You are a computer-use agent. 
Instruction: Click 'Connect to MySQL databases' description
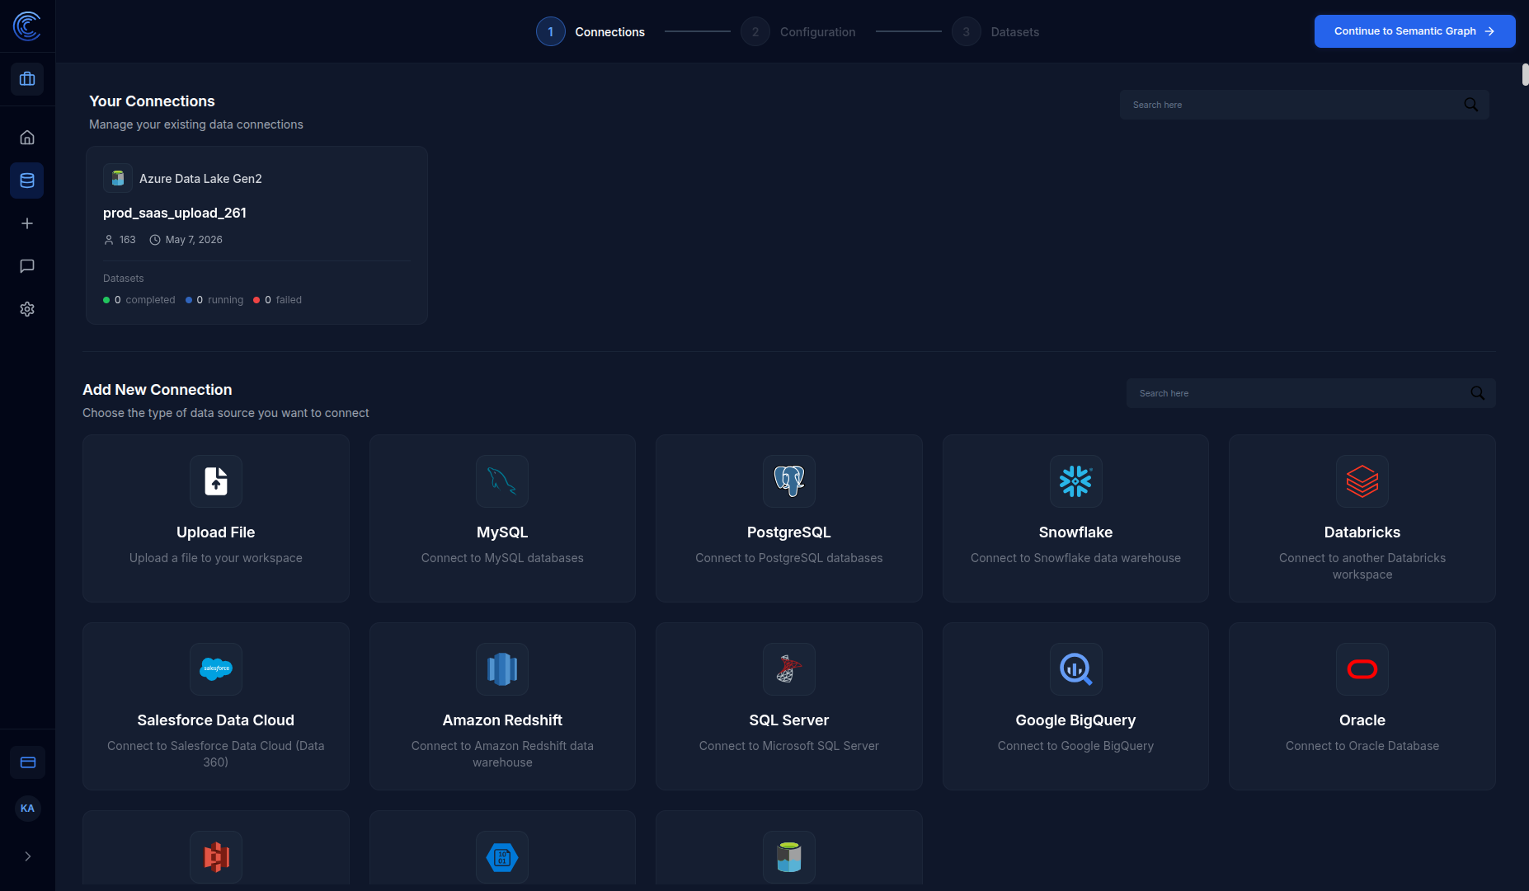[502, 558]
